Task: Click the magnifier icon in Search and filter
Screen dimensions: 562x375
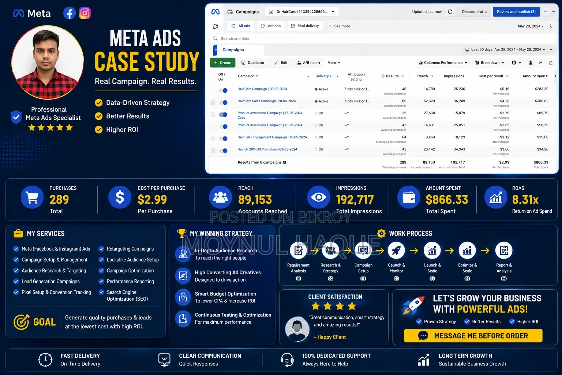Action: coord(215,38)
